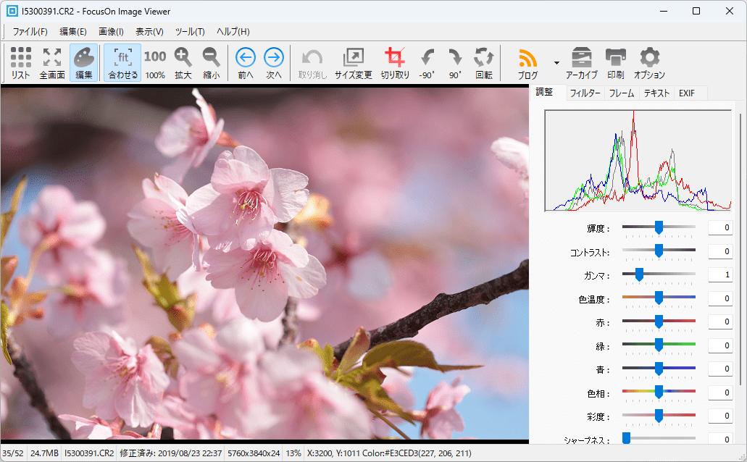
Task: Zoom out with 縮小 magnifier
Action: tap(212, 63)
